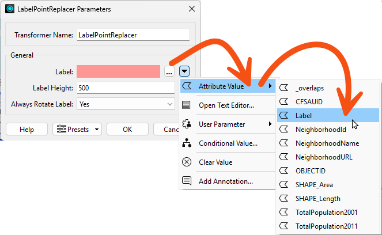Open the Always Rotate Label combo box

(x=126, y=104)
